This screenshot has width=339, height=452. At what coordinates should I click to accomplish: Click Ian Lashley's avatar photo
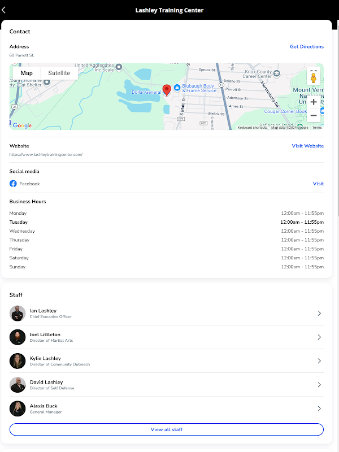pos(18,314)
